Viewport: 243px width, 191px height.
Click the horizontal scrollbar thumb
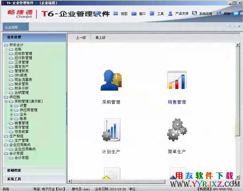click(119, 181)
